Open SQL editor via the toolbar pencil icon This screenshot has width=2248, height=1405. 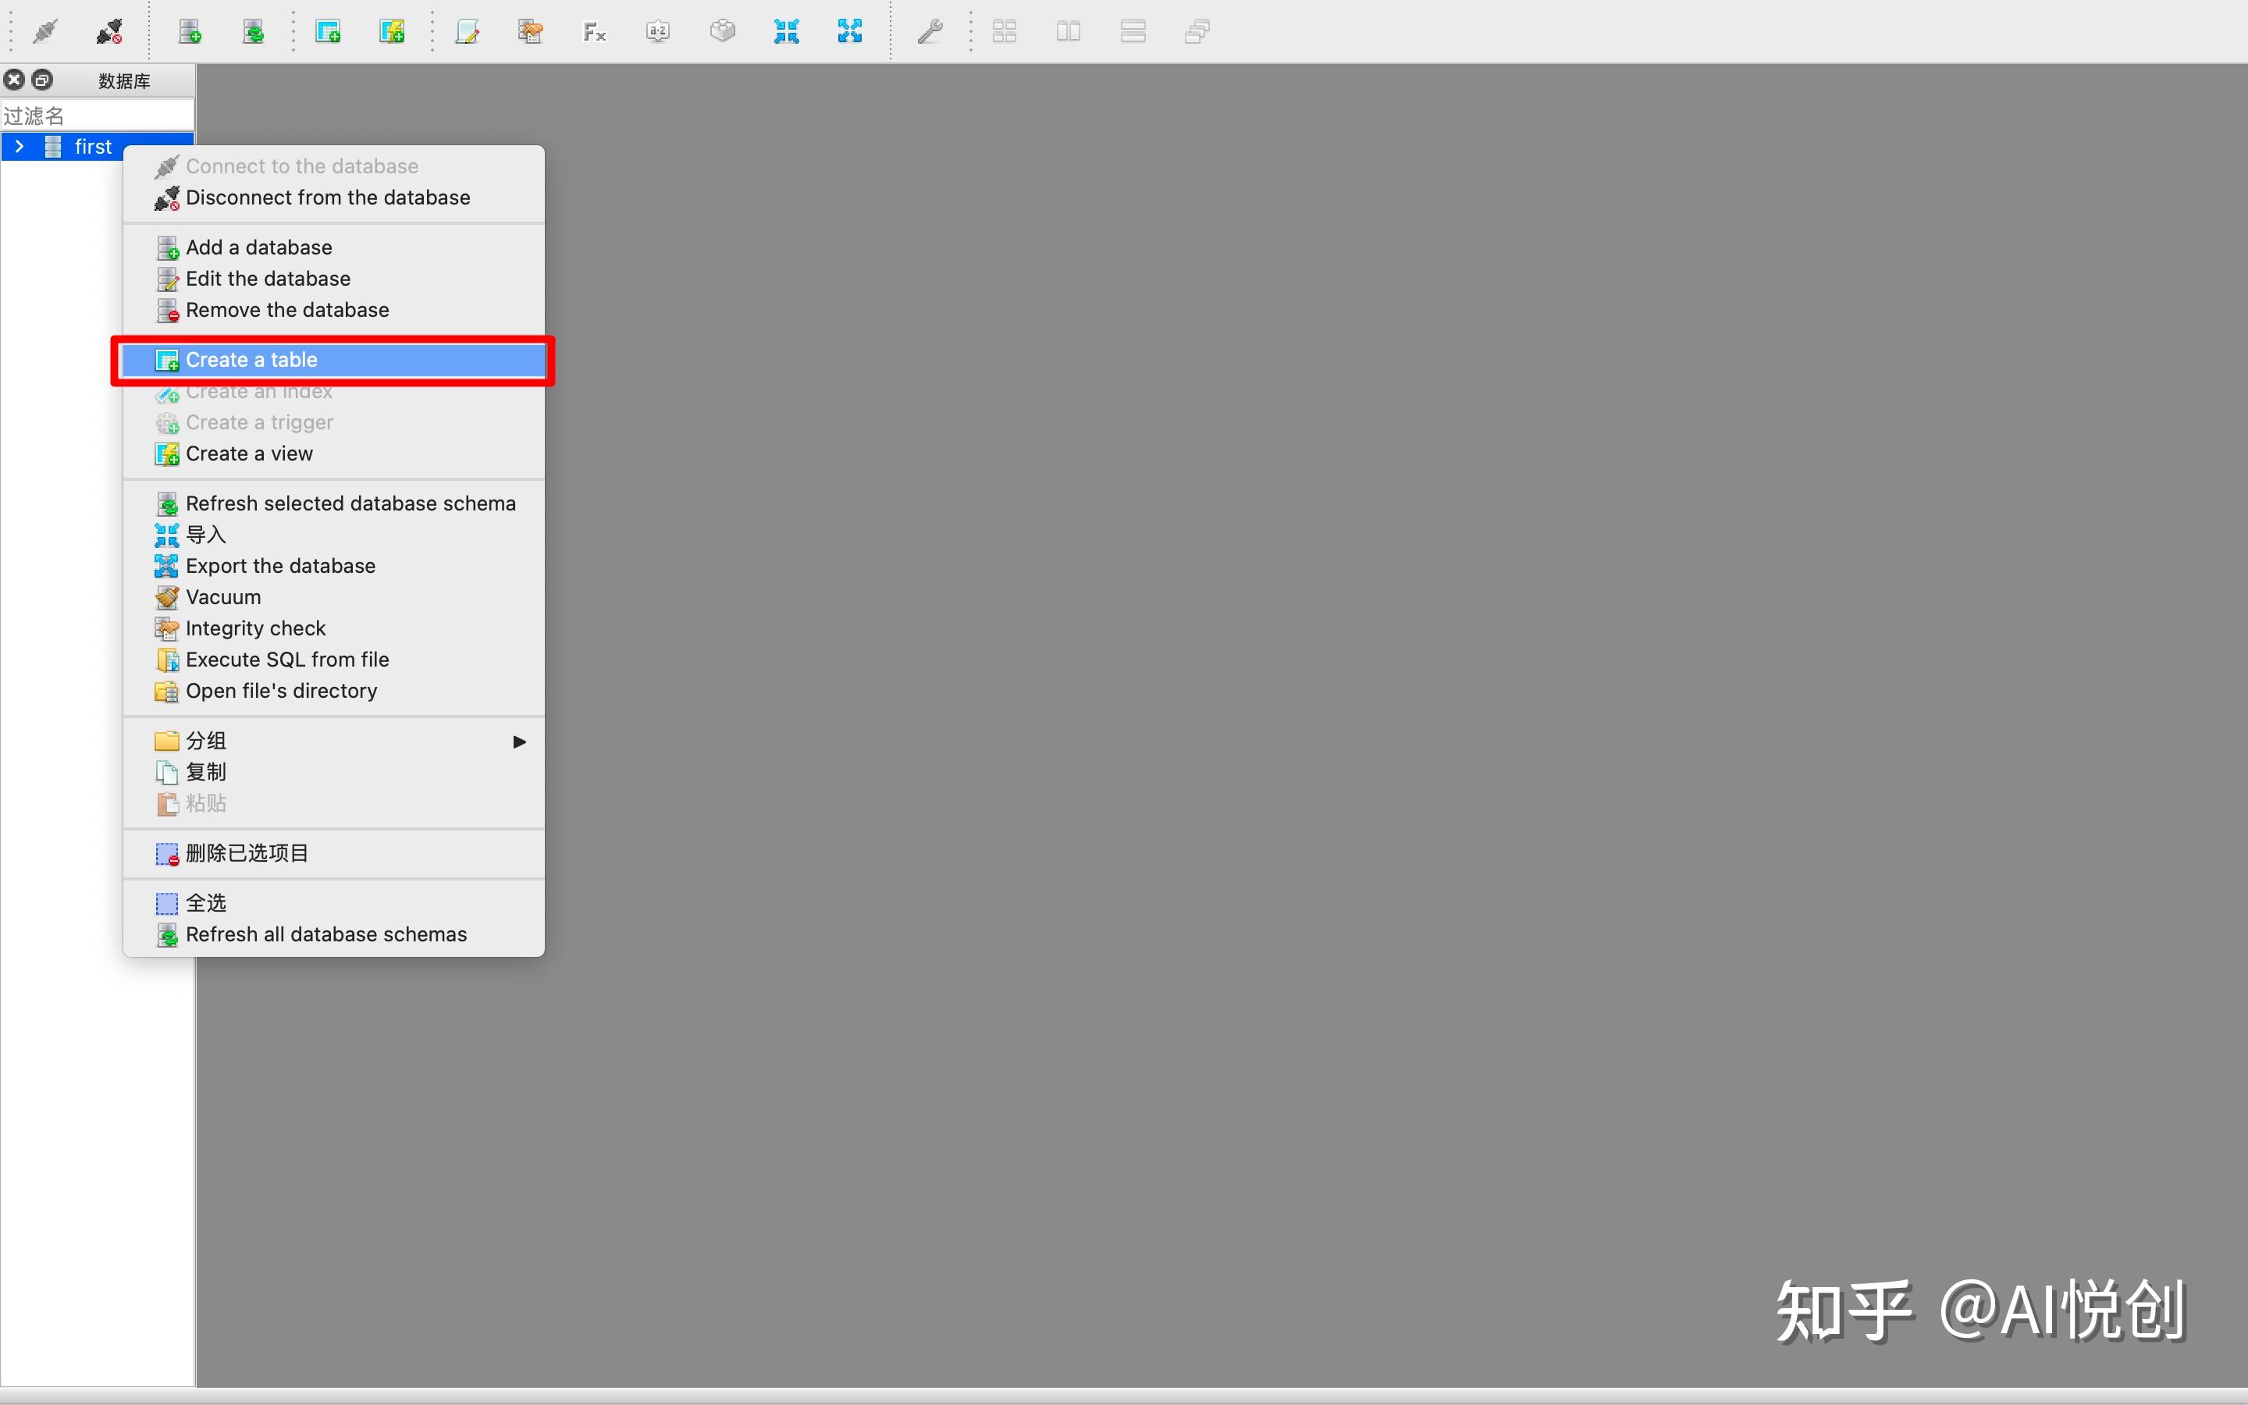468,31
